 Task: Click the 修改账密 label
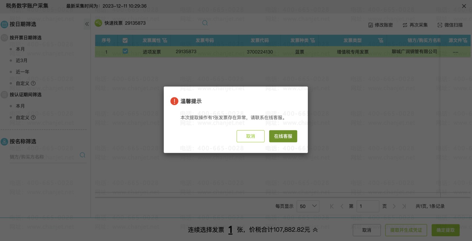pos(384,25)
